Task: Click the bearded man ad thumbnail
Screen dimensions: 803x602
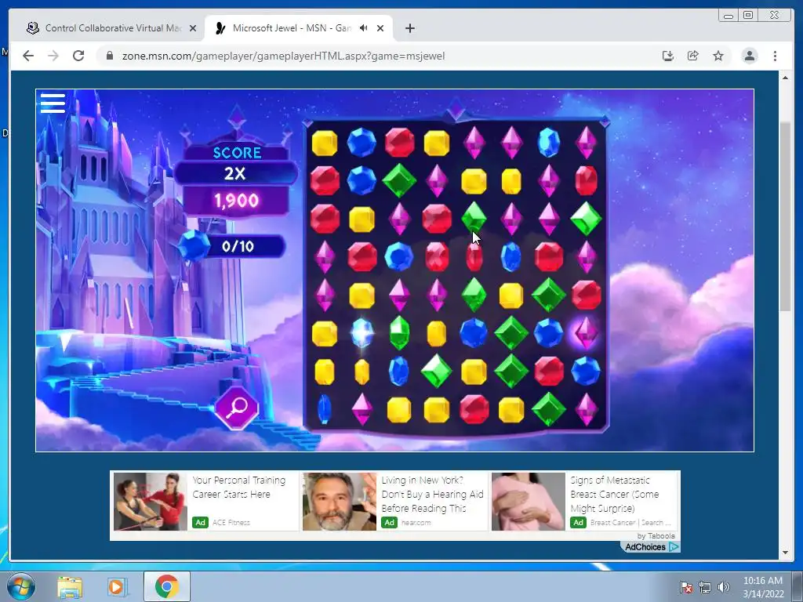Action: pos(339,501)
